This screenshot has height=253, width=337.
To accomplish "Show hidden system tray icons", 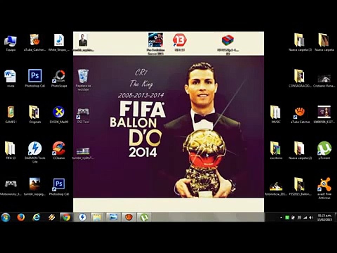I will [x=281, y=218].
